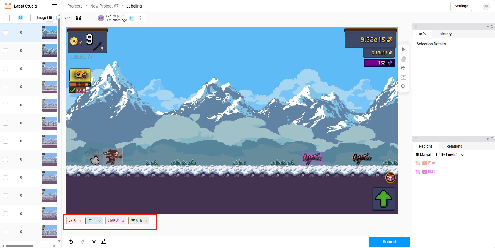
Task: Open the Manual grouping dropdown
Action: (x=423, y=155)
